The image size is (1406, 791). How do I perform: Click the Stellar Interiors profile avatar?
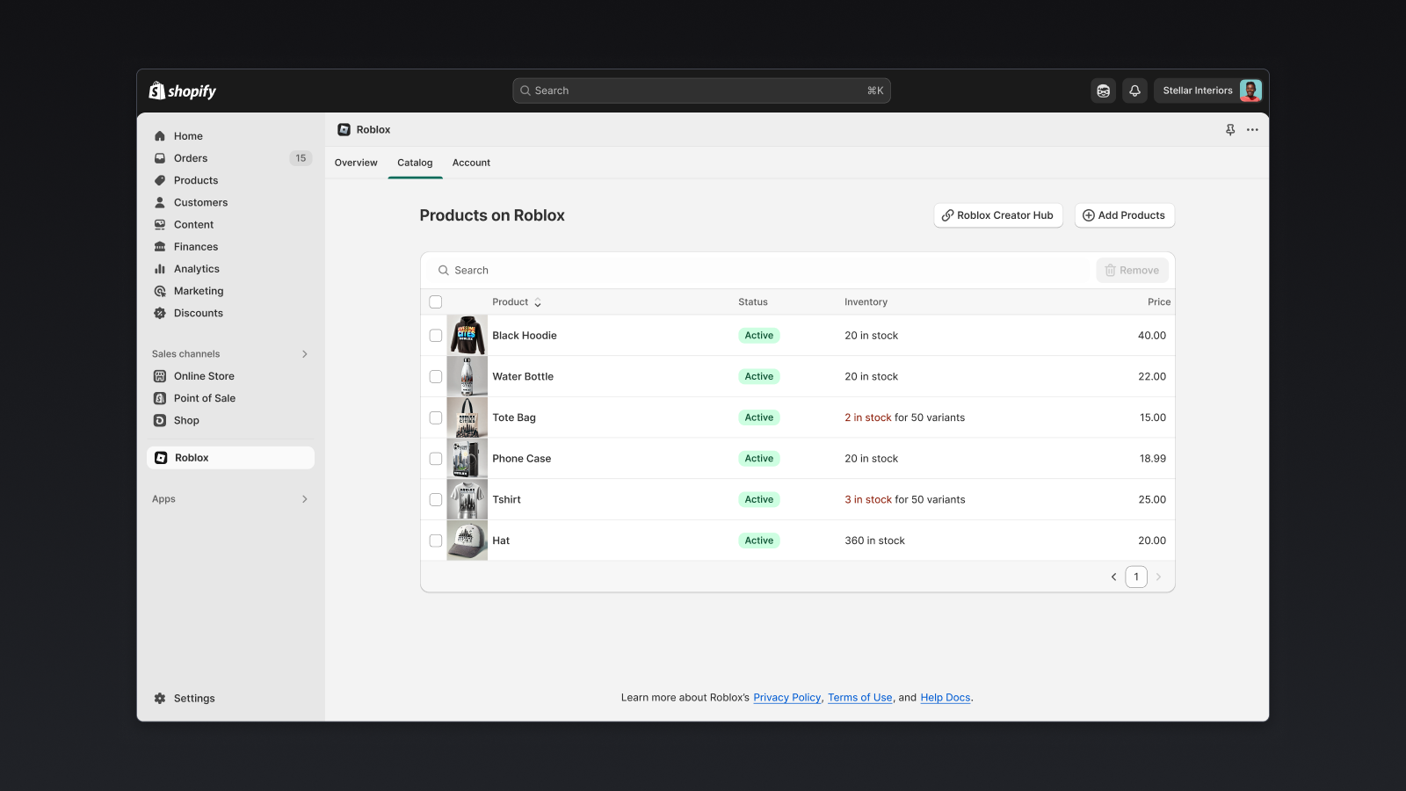pos(1250,91)
